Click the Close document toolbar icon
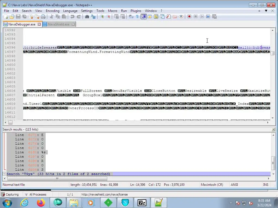 pos(31,17)
